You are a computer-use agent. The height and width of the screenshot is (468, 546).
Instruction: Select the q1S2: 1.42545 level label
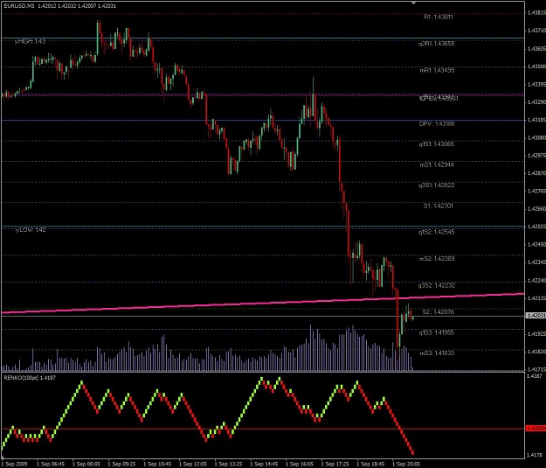[437, 232]
